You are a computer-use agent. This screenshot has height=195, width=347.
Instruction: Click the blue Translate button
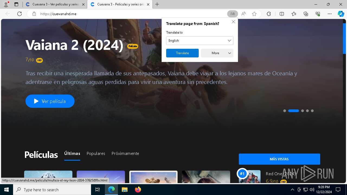(182, 53)
